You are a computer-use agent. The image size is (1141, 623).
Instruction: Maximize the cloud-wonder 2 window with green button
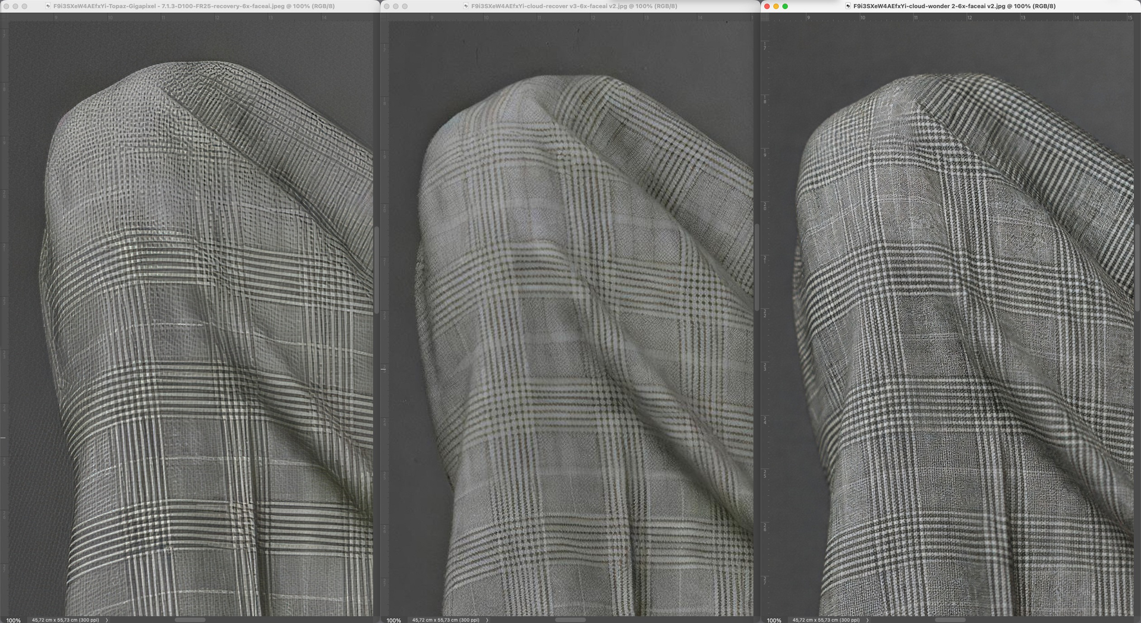pyautogui.click(x=785, y=6)
